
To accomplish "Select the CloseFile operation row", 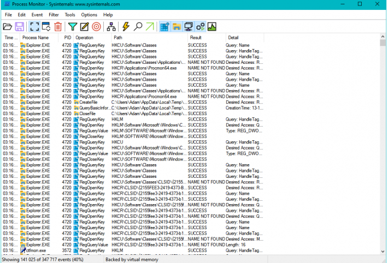I will tap(133, 113).
